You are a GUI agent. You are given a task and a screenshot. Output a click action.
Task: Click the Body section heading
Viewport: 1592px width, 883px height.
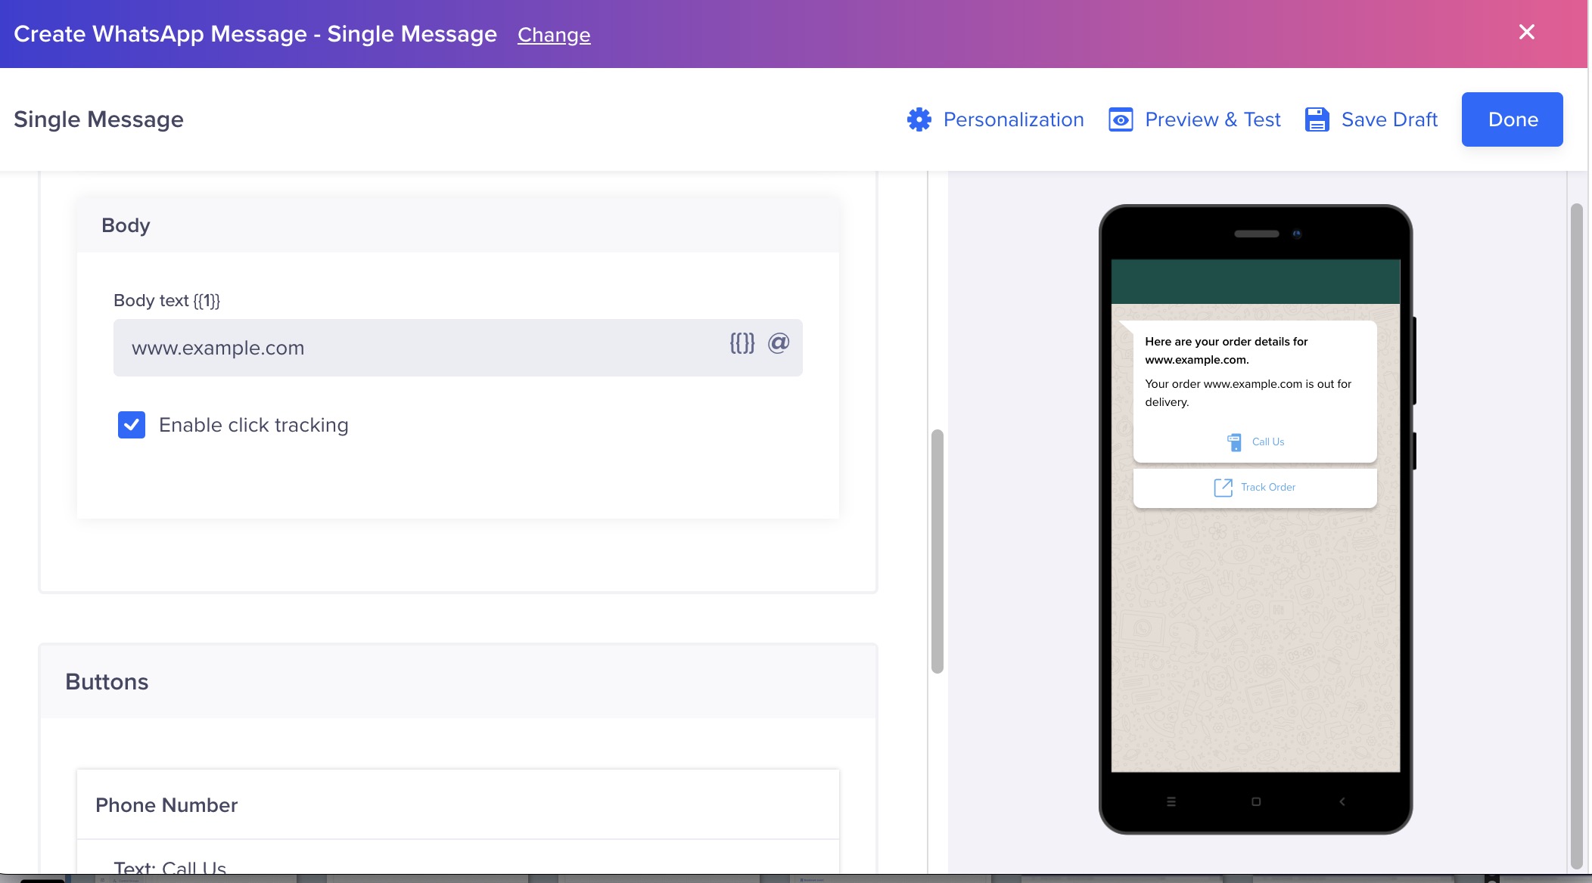point(126,225)
